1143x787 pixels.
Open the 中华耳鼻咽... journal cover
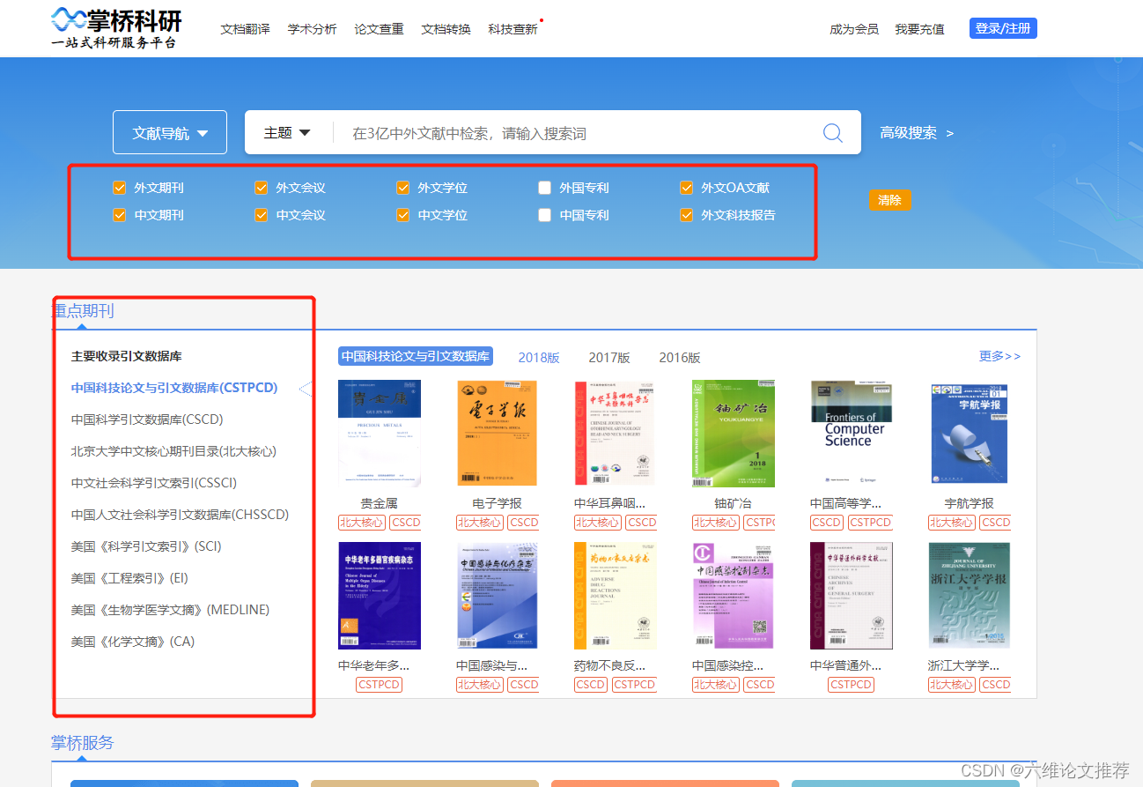pos(616,434)
